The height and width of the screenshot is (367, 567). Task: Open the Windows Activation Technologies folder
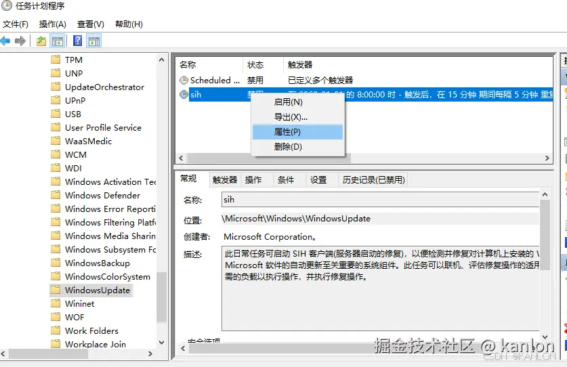point(110,182)
